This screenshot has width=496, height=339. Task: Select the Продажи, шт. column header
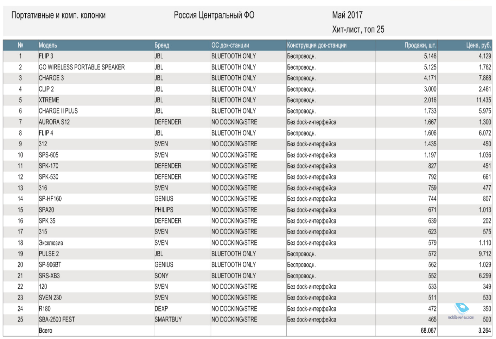(420, 45)
